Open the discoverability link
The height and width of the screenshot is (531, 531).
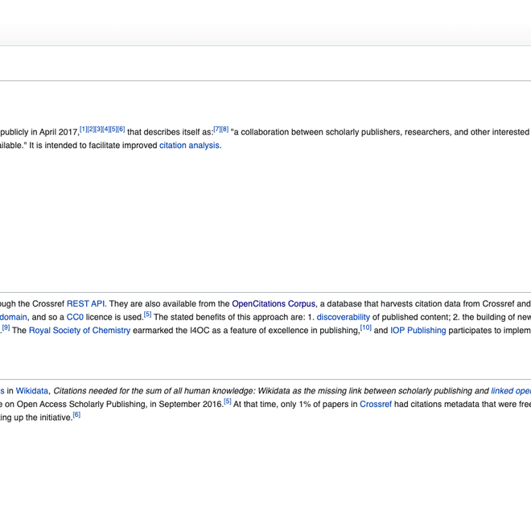pyautogui.click(x=343, y=317)
